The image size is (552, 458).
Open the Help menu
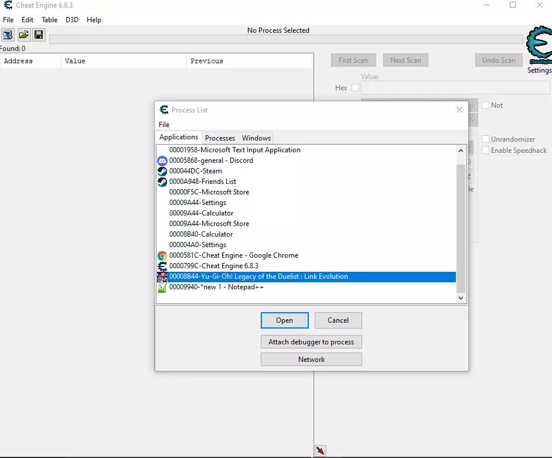click(x=94, y=20)
